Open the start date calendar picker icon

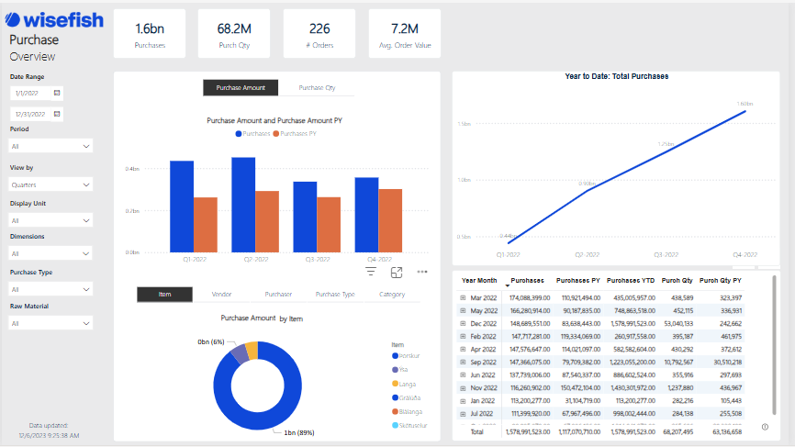click(57, 94)
